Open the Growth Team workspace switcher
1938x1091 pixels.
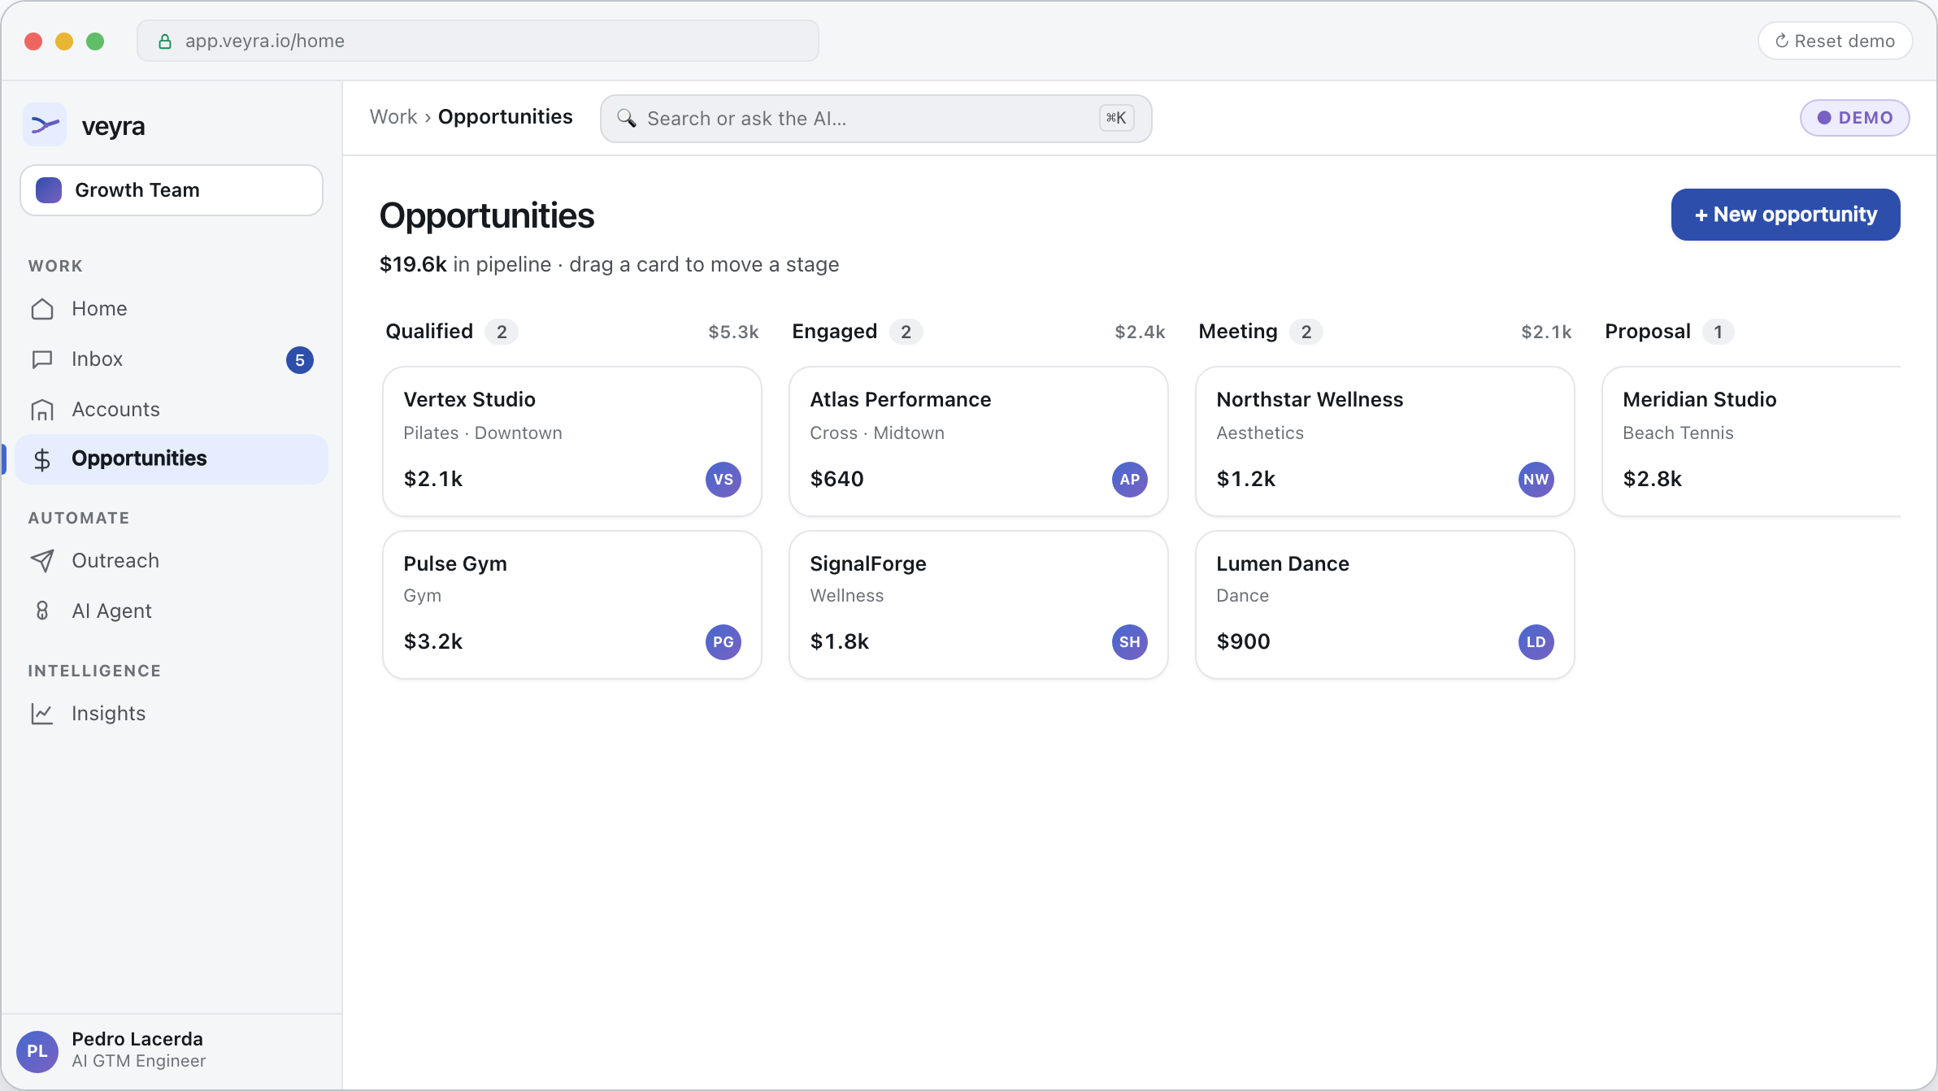[172, 190]
